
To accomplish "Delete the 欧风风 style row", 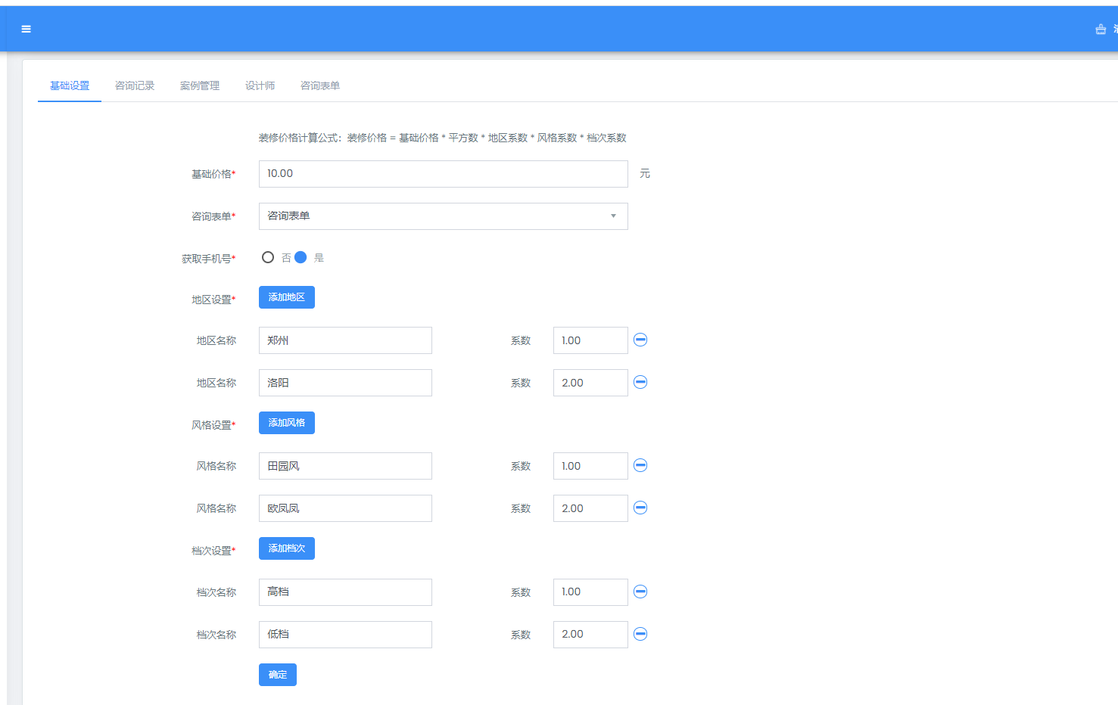I will 640,508.
